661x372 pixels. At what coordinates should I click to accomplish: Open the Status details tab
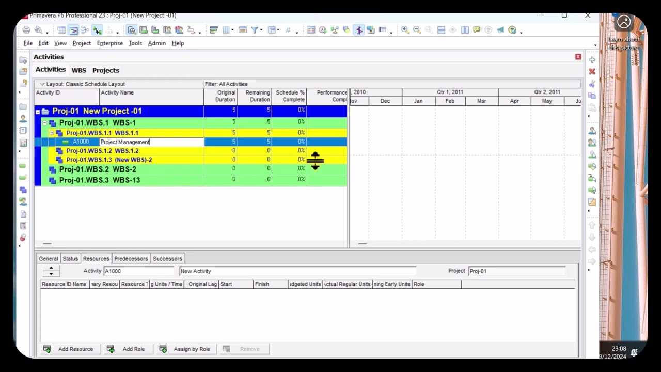[70, 259]
